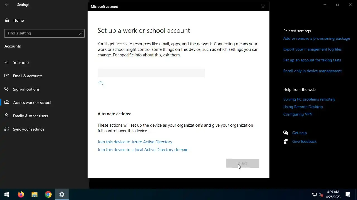Image resolution: width=357 pixels, height=200 pixels.
Task: Click the Related settings heading
Action: (x=297, y=31)
